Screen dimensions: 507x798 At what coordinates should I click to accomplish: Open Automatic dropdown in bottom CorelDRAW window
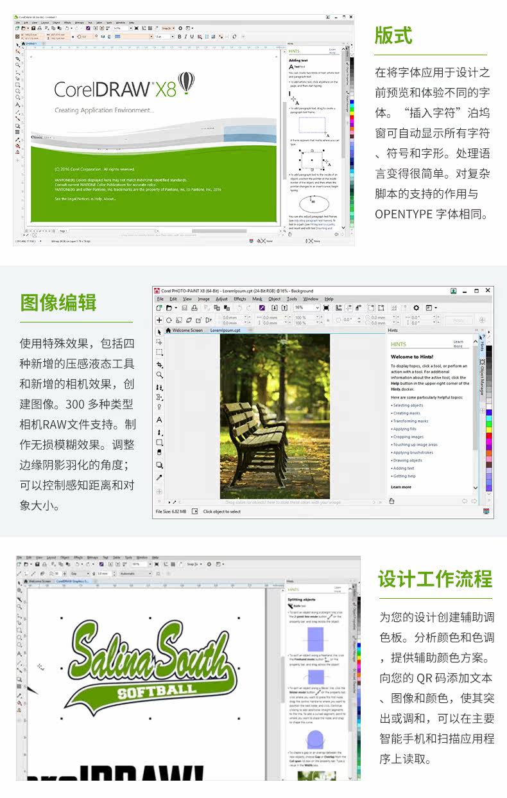click(136, 573)
